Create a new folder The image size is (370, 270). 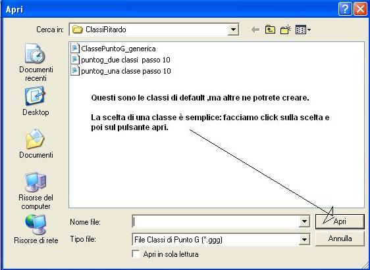[x=286, y=30]
